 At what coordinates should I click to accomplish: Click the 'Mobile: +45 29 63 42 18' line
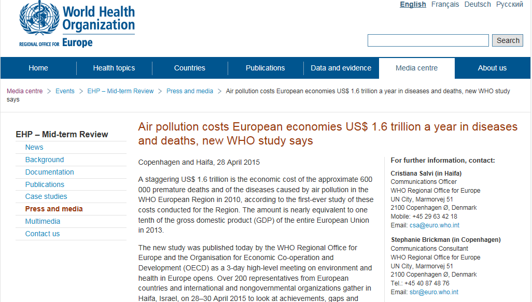tap(424, 216)
